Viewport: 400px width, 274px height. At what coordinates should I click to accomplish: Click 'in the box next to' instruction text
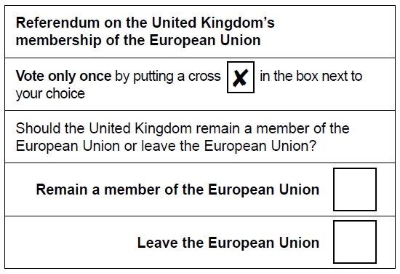tap(311, 76)
